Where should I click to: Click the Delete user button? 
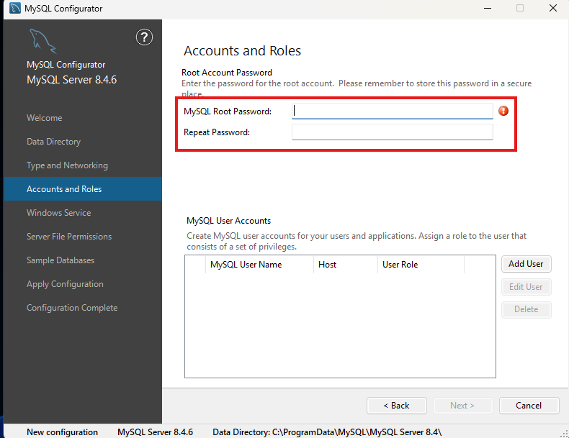pos(527,309)
